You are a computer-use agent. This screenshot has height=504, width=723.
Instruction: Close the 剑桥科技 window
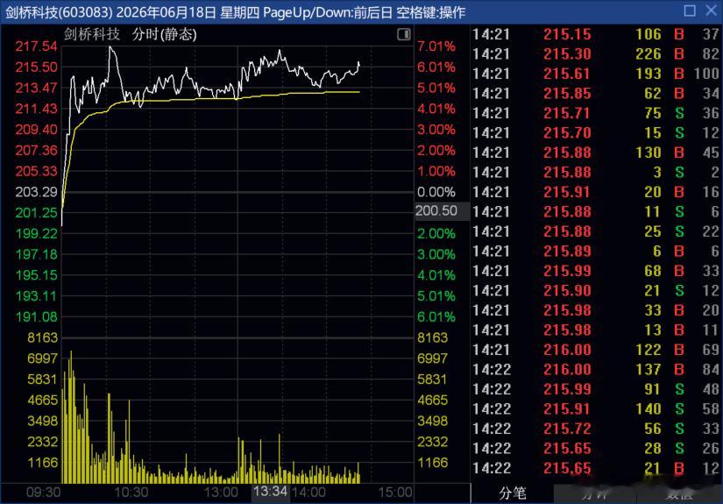pyautogui.click(x=711, y=11)
